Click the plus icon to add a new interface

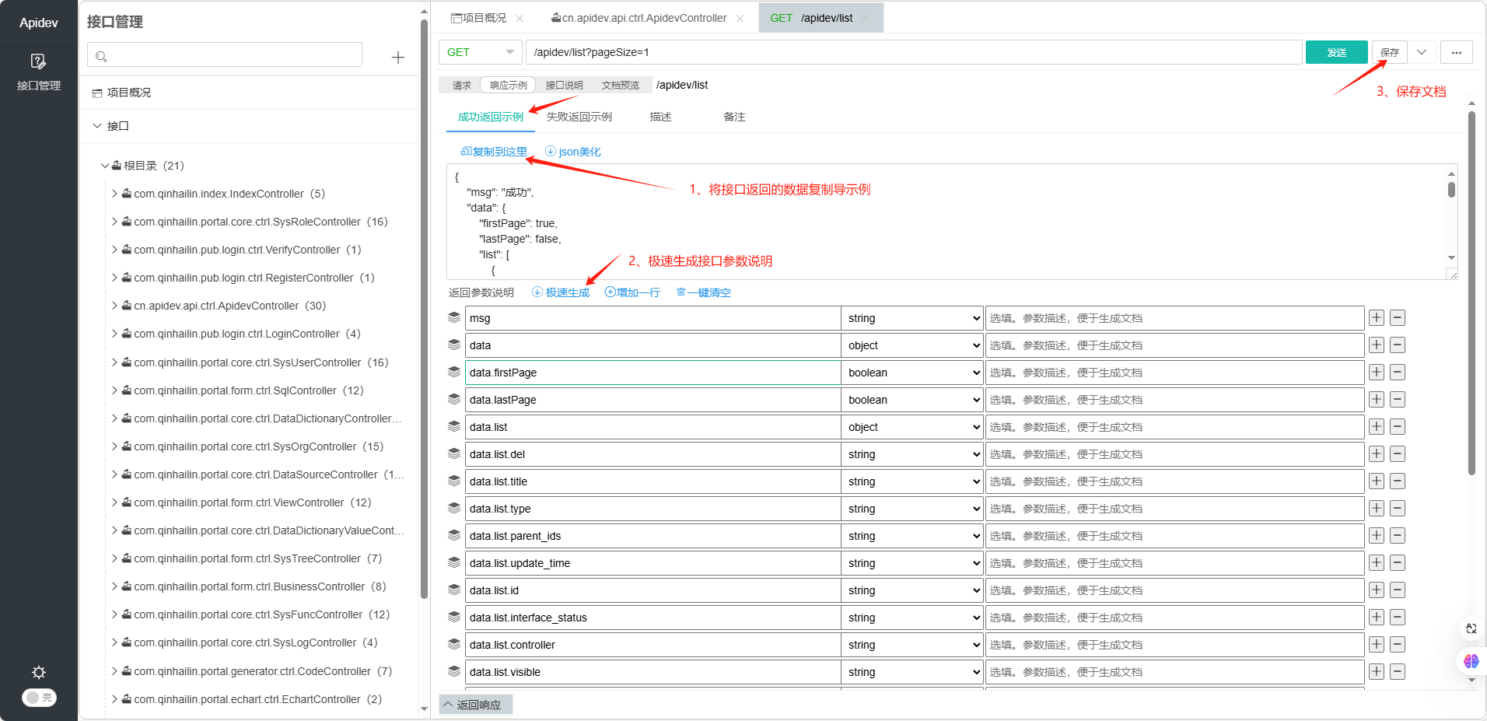(397, 57)
